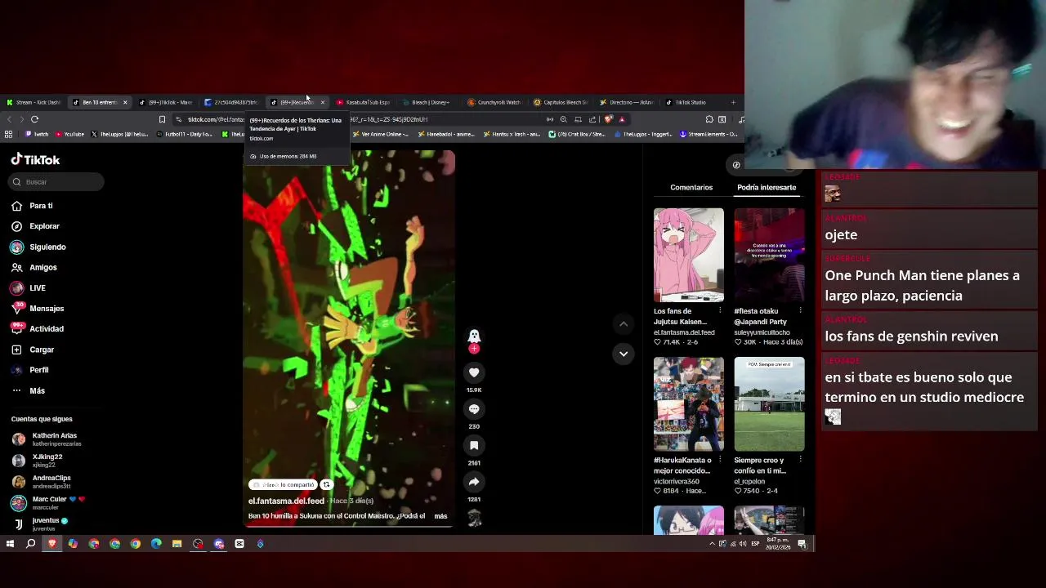Open comments via speech bubble icon

click(474, 409)
